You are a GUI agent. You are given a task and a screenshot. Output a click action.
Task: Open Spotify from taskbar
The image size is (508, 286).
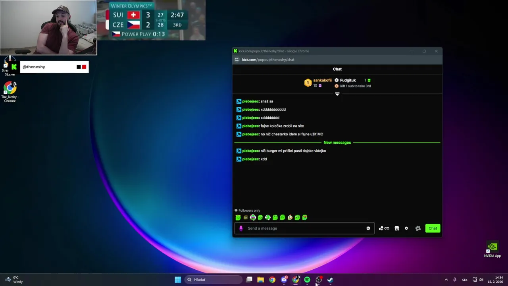coord(307,280)
